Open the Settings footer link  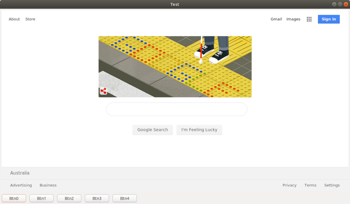[x=332, y=185]
